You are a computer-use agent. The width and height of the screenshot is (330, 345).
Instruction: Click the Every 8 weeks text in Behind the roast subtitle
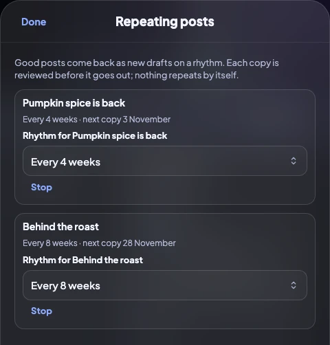pyautogui.click(x=50, y=243)
